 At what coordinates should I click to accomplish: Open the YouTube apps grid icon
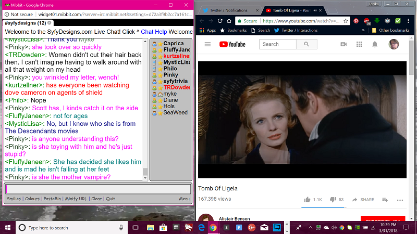click(359, 44)
